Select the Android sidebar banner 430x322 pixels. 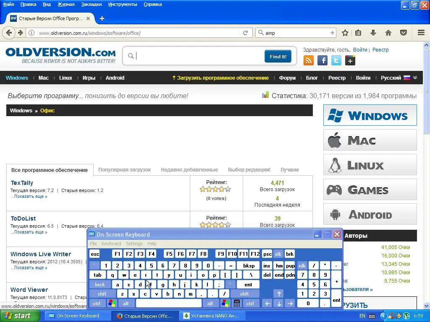[x=370, y=214]
